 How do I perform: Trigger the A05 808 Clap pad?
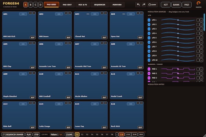click(x=19, y=55)
